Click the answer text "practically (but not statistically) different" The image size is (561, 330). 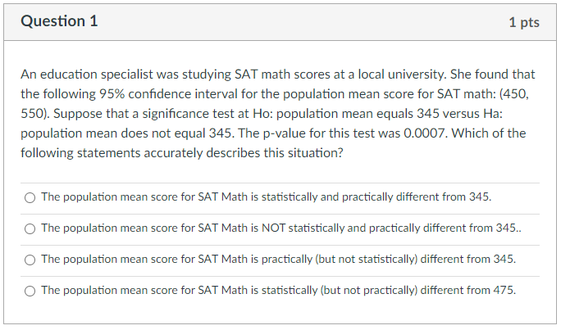pyautogui.click(x=279, y=260)
